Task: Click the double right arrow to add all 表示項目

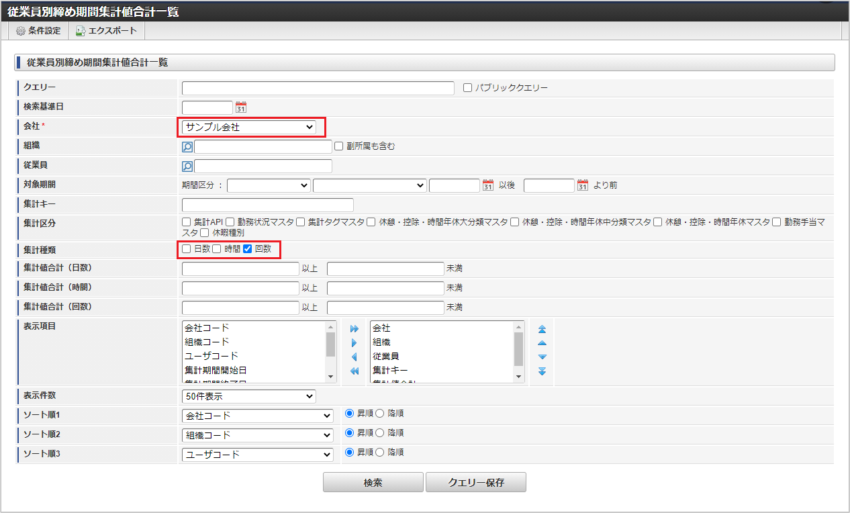Action: pos(354,328)
